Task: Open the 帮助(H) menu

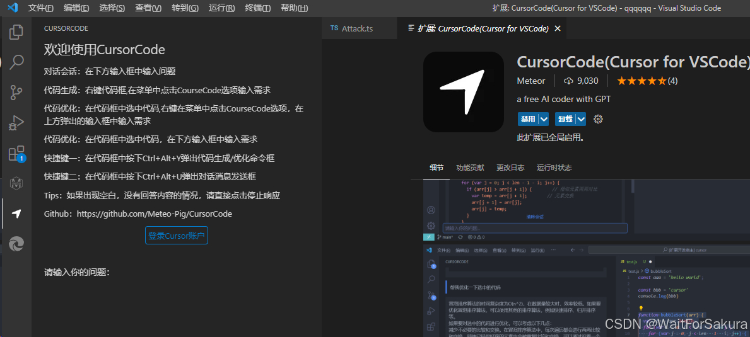Action: tap(294, 8)
